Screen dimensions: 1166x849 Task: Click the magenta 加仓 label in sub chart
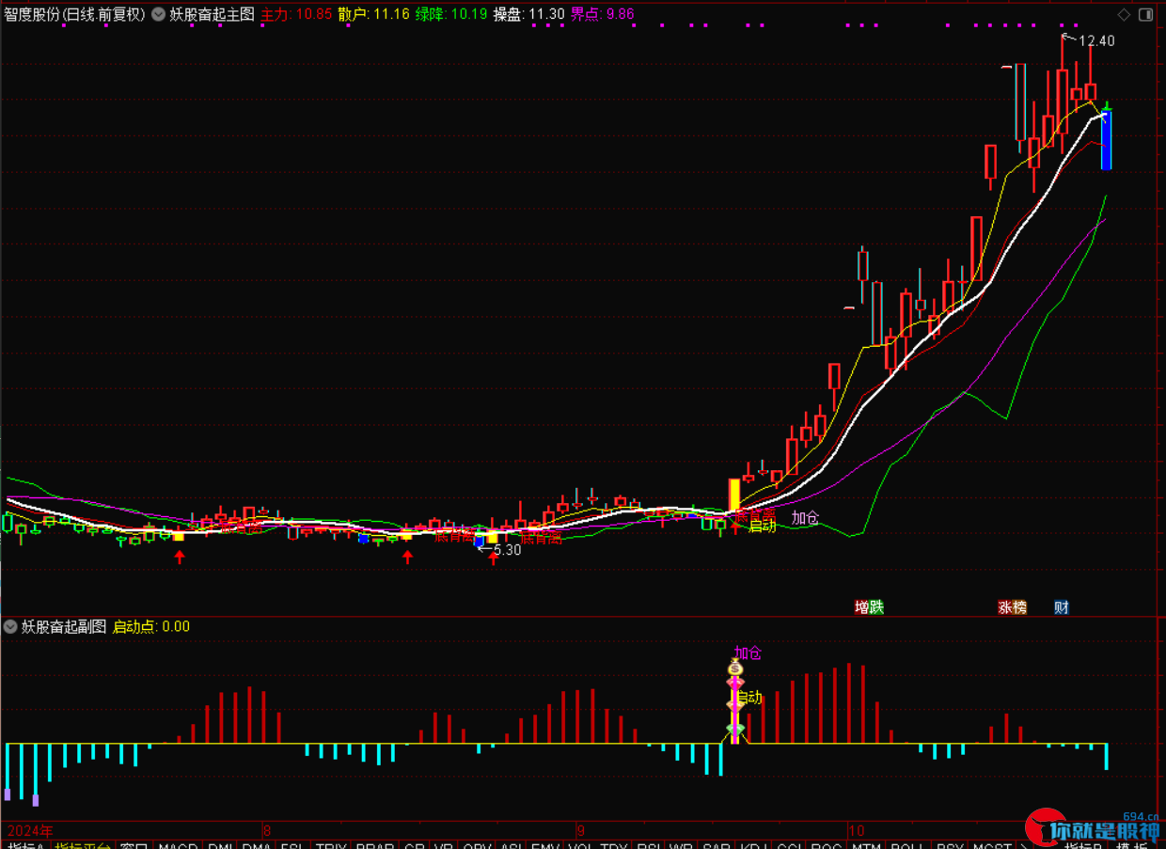tap(748, 652)
